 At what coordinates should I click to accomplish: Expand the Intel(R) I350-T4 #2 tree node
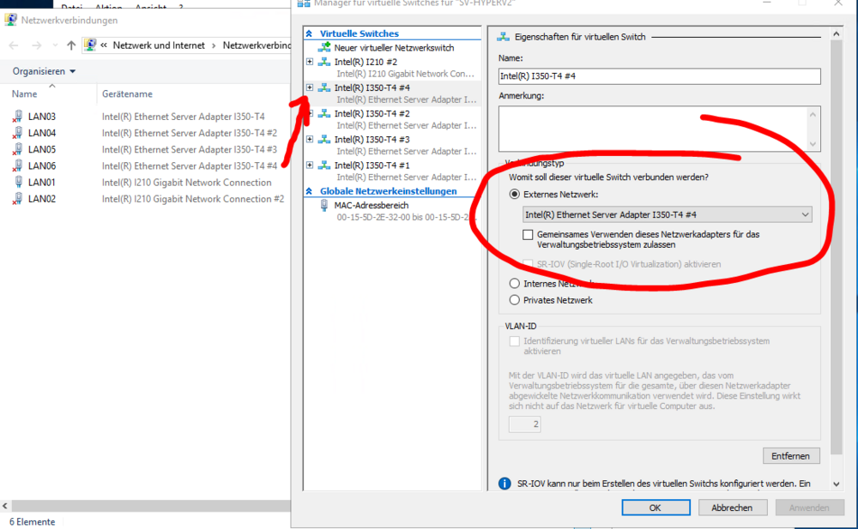coord(310,113)
